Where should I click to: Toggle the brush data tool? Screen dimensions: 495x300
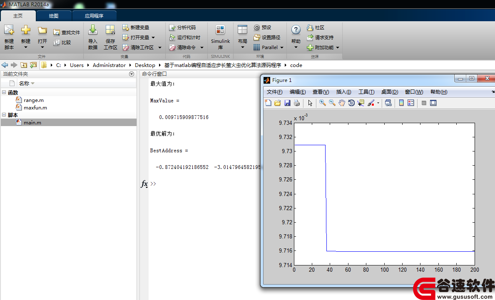pyautogui.click(x=371, y=103)
